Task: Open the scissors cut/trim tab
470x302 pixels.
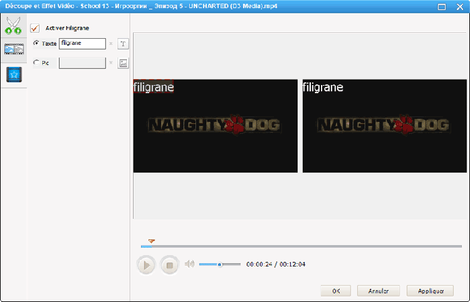Action: point(13,25)
